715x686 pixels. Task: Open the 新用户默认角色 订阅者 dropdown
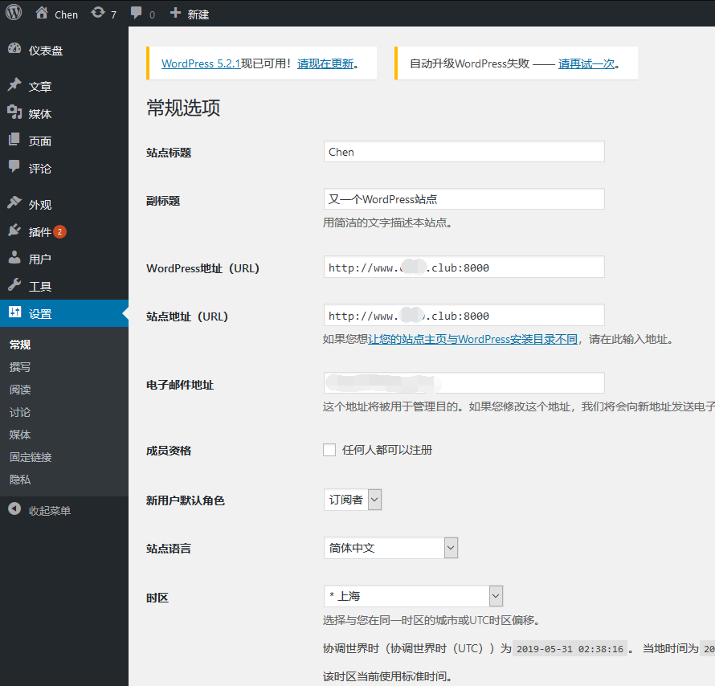pos(353,500)
